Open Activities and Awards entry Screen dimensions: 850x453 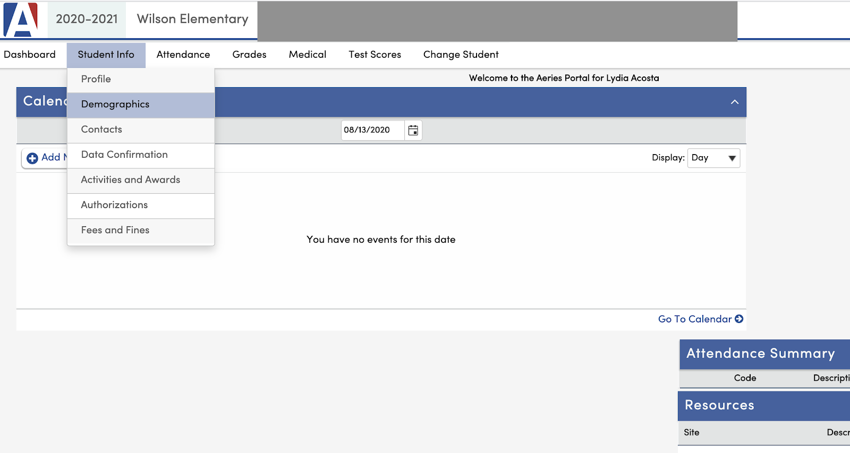tap(131, 180)
